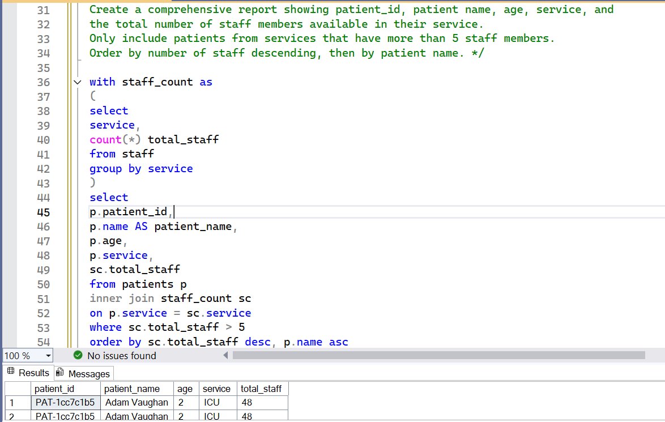Click 'sc.total_staff' on line 49
This screenshot has width=665, height=422.
click(135, 269)
